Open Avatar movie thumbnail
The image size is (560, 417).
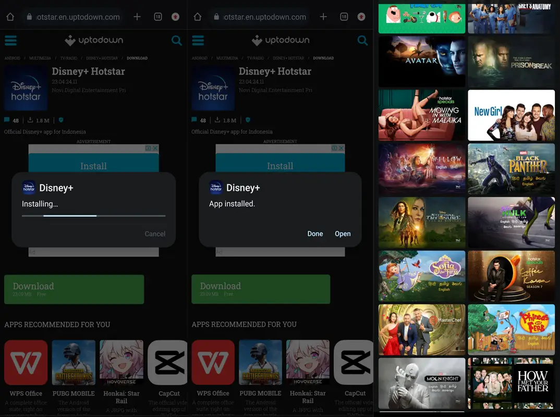pyautogui.click(x=422, y=62)
